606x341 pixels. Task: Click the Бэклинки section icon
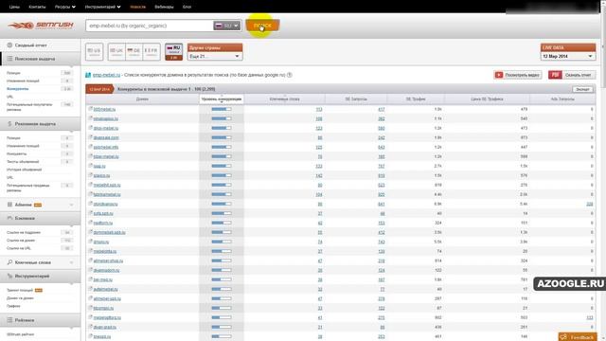(9, 219)
